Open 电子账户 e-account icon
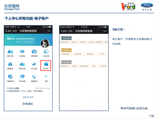The image size is (159, 119). click(46, 64)
